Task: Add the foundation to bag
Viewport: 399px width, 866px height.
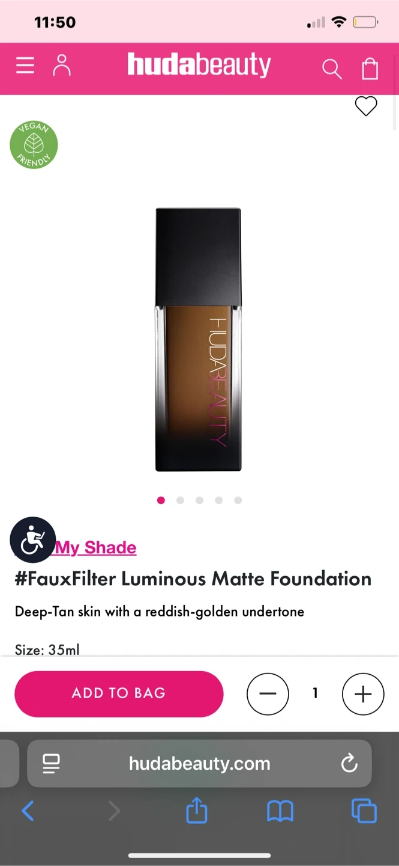Action: click(119, 693)
